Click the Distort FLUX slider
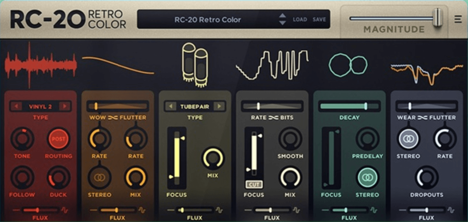The image size is (468, 222). pyautogui.click(x=195, y=210)
